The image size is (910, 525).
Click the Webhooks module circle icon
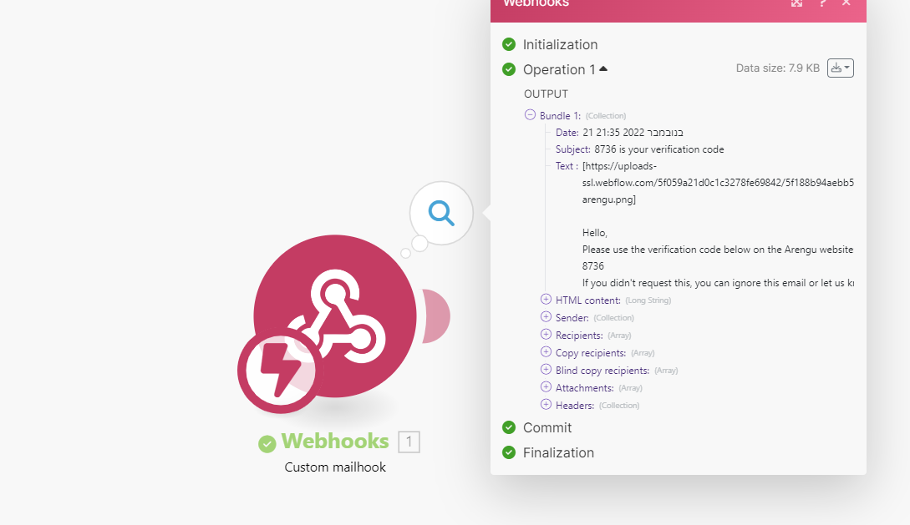(x=335, y=316)
